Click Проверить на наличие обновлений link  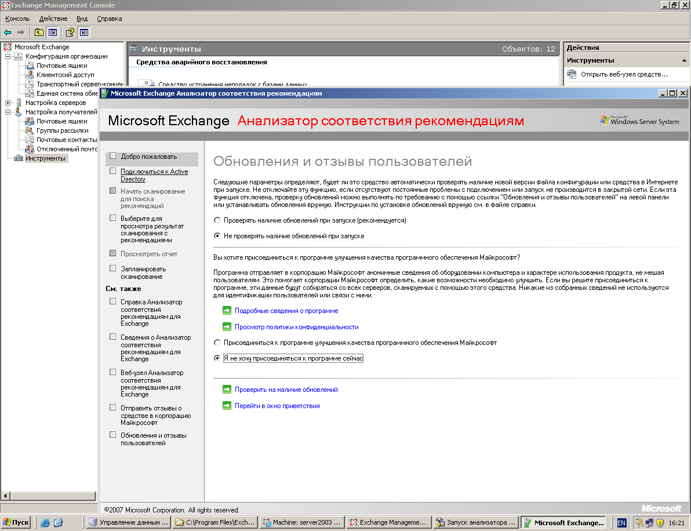pyautogui.click(x=286, y=390)
